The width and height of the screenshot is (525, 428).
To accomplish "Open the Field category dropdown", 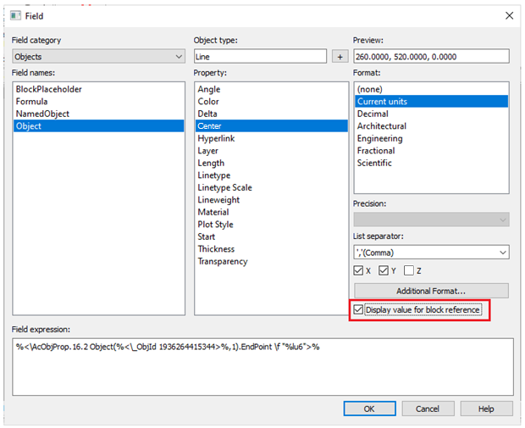I will tap(98, 57).
